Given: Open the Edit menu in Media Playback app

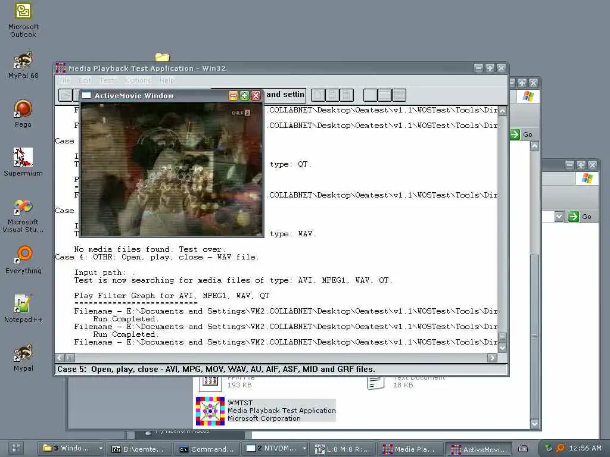Looking at the screenshot, I should [x=84, y=80].
